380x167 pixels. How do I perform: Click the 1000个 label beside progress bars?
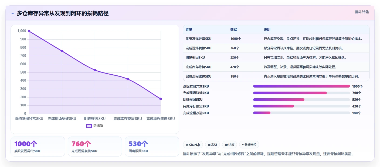tap(357, 86)
